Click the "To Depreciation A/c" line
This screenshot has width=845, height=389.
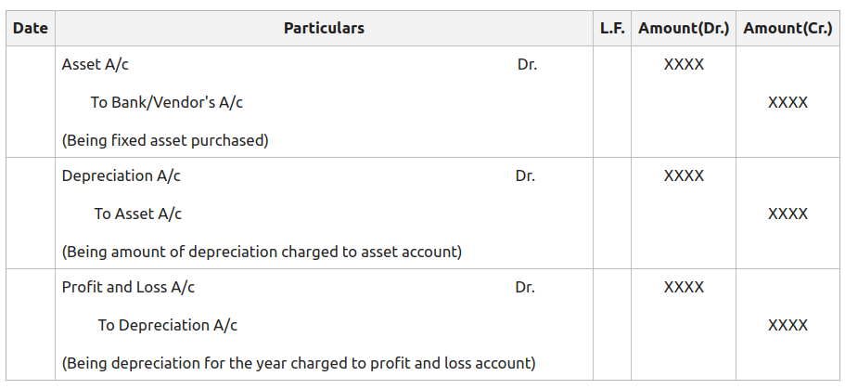point(167,325)
